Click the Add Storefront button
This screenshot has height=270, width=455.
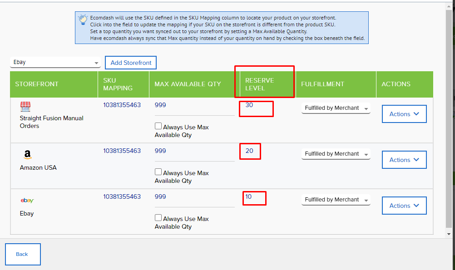(131, 63)
